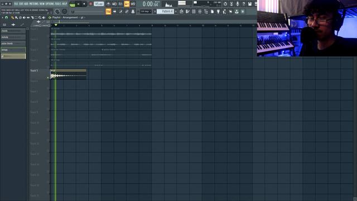Toggle the loop record icon
This screenshot has height=201, width=357.
coord(133,4)
